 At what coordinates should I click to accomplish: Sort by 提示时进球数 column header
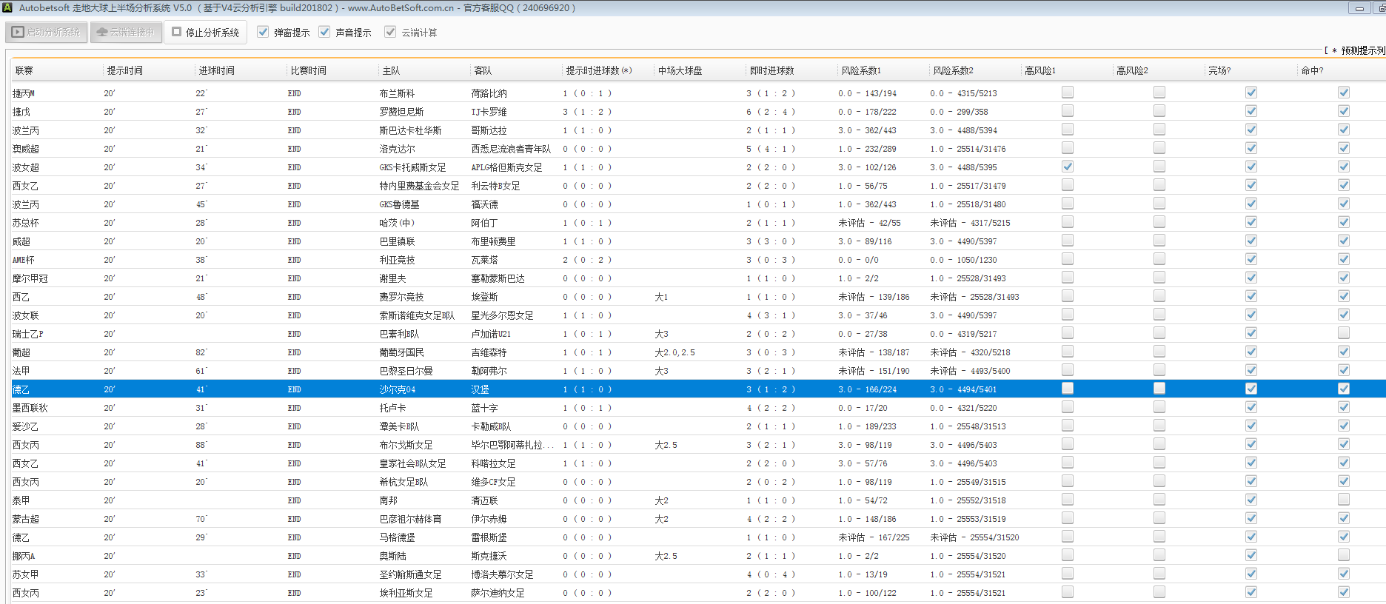click(598, 70)
